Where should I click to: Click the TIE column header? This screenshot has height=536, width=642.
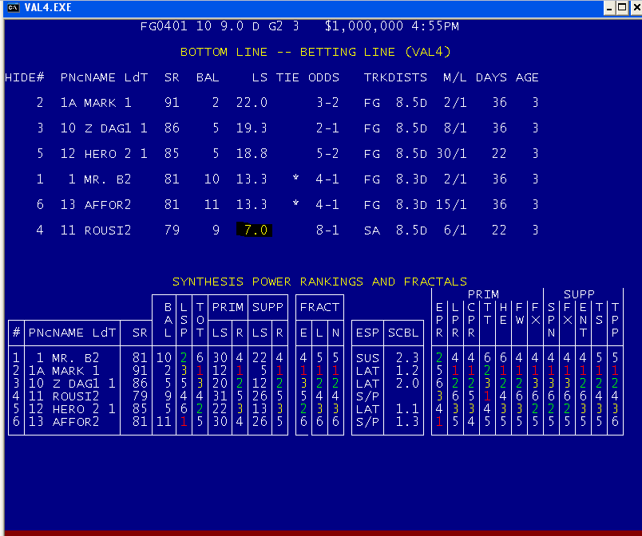pos(287,77)
